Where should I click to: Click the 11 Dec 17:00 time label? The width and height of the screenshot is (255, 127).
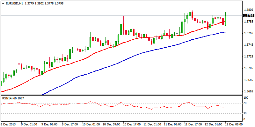point(193,124)
